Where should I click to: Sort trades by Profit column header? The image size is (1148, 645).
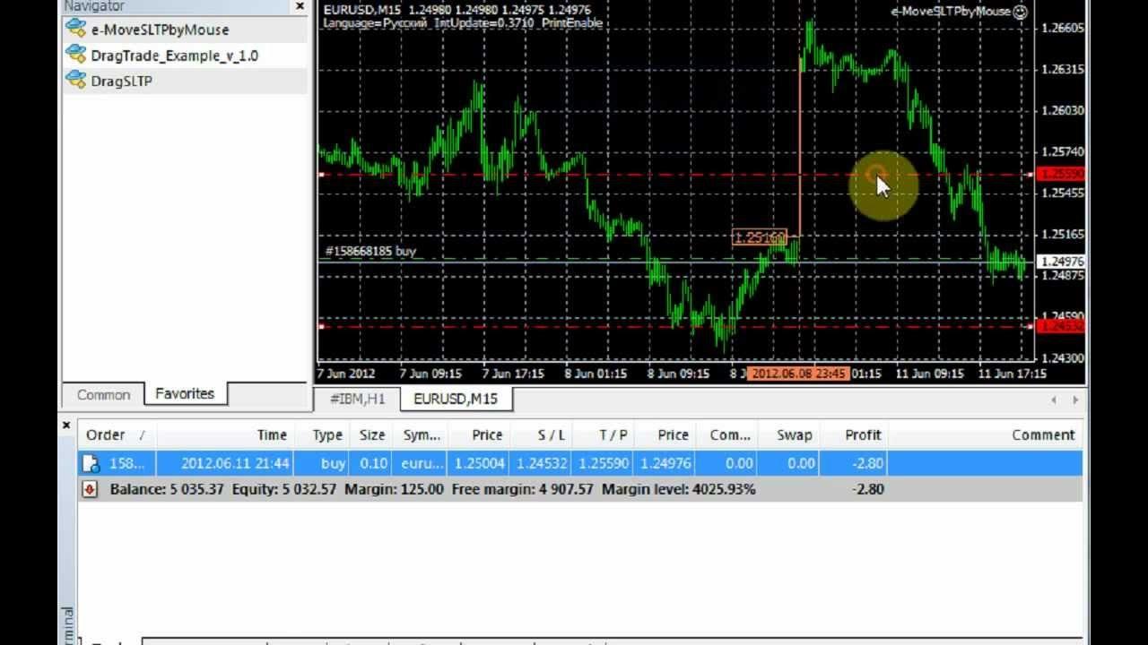pos(863,435)
